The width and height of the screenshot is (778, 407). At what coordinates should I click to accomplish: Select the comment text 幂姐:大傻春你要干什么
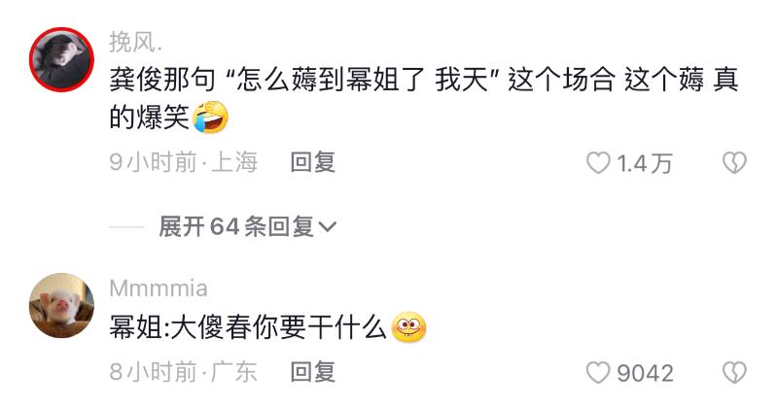click(248, 327)
